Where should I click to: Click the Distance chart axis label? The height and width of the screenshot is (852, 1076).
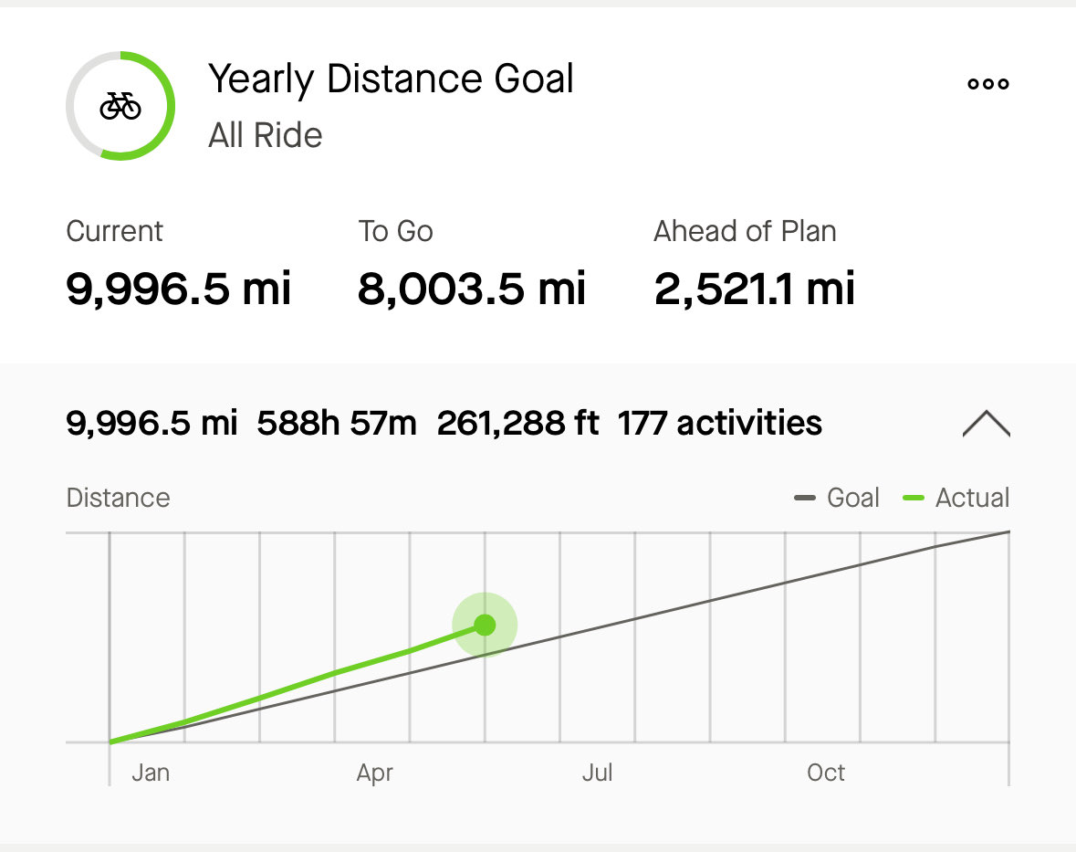pyautogui.click(x=118, y=498)
